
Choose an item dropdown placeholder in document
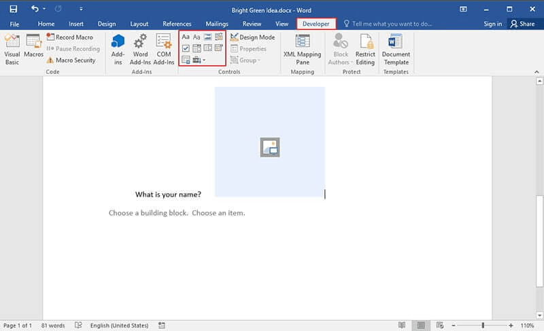[218, 213]
